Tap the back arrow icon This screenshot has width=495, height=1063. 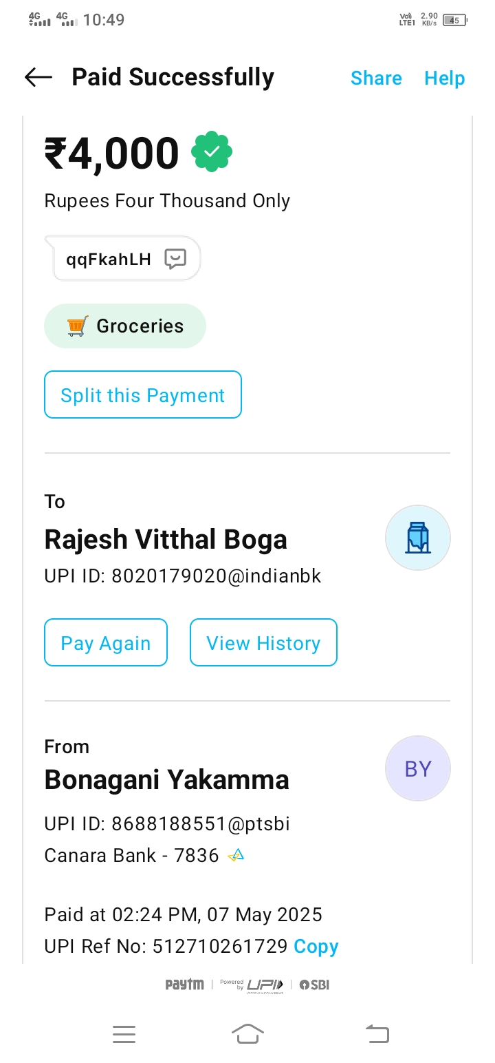(x=38, y=78)
